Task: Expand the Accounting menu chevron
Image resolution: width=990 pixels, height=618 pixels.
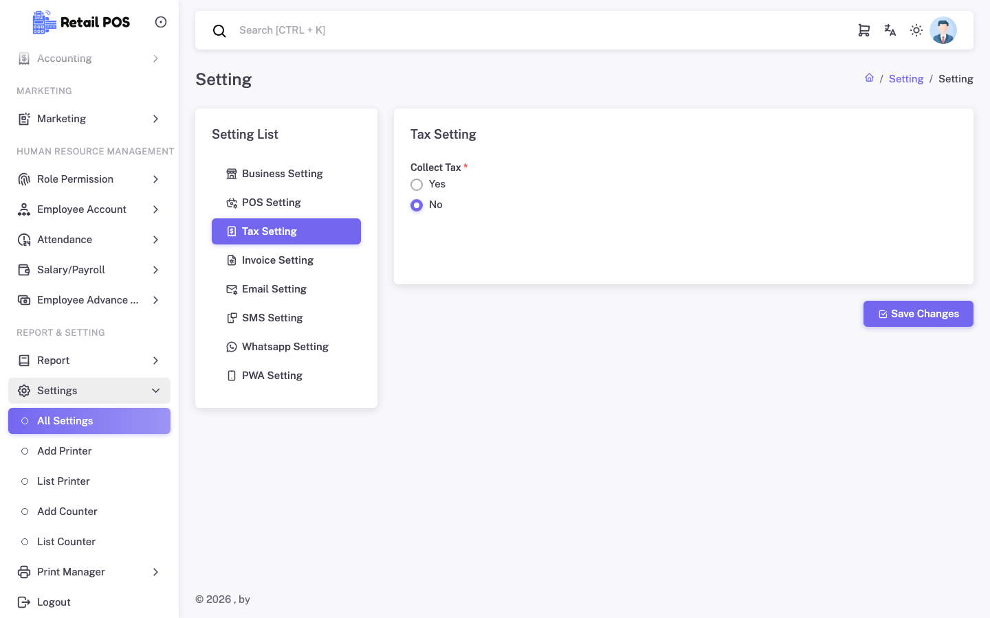Action: coord(156,58)
